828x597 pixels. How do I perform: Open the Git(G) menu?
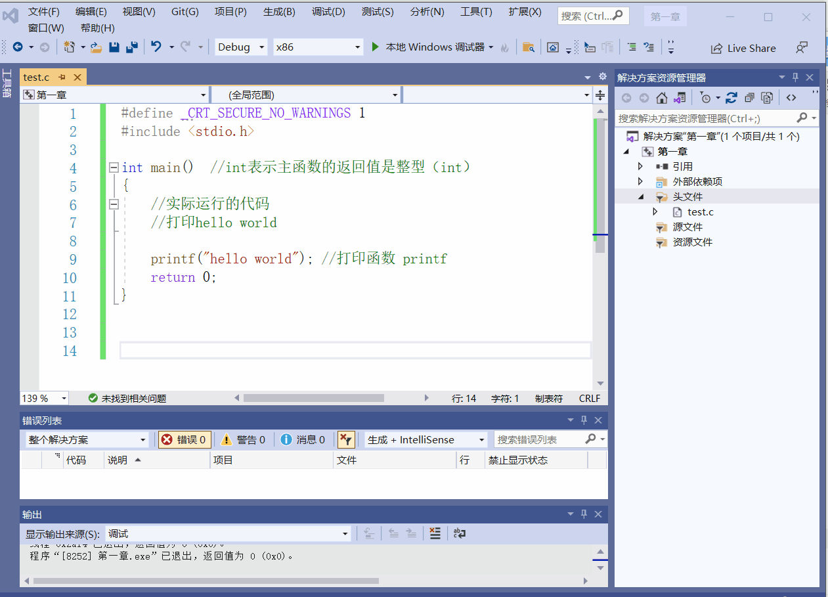tap(185, 12)
